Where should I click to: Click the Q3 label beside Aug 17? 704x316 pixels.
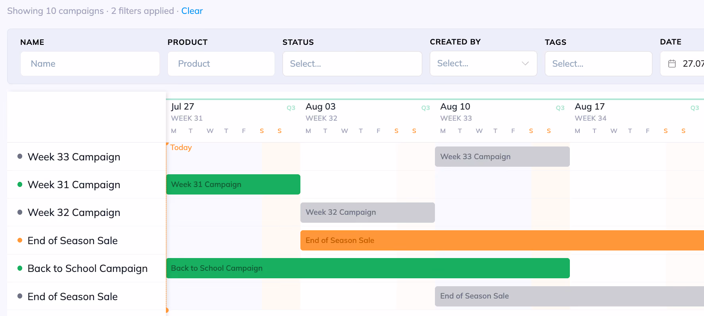click(x=694, y=108)
